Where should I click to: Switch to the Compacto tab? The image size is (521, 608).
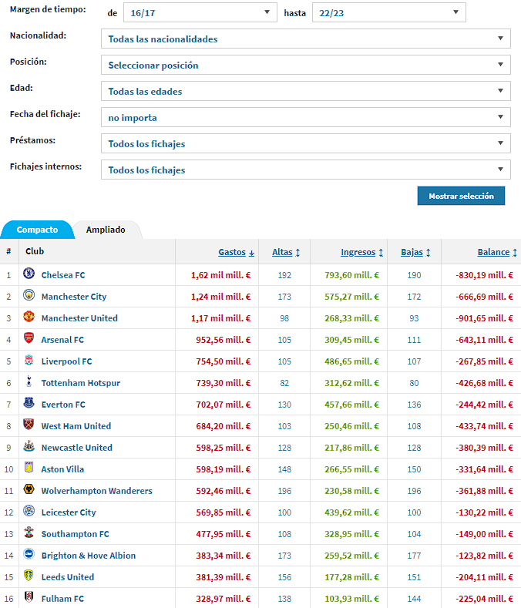(x=37, y=230)
